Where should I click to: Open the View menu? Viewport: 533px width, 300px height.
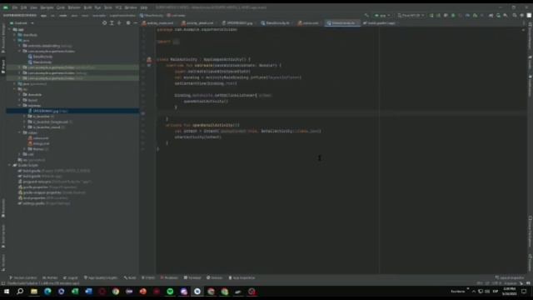point(33,7)
